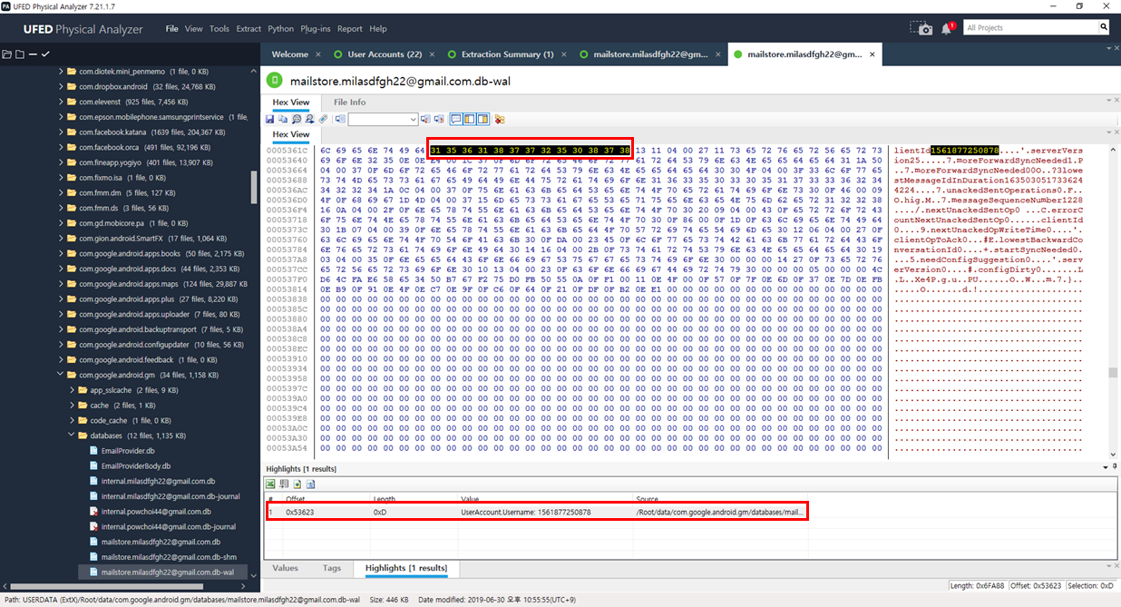Click the first icon right of the hex combo box
The width and height of the screenshot is (1121, 607).
425,119
